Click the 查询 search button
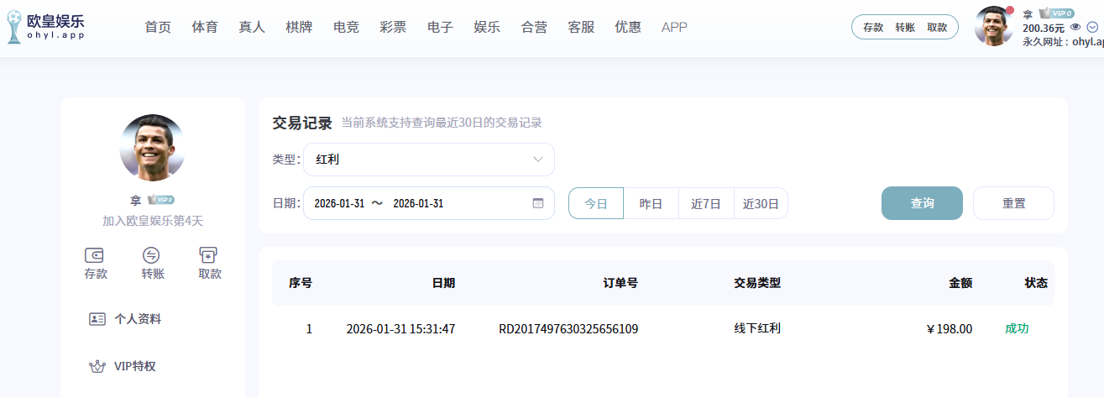 (x=922, y=203)
